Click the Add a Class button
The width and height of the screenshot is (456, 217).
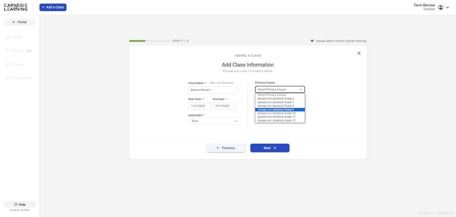click(53, 7)
